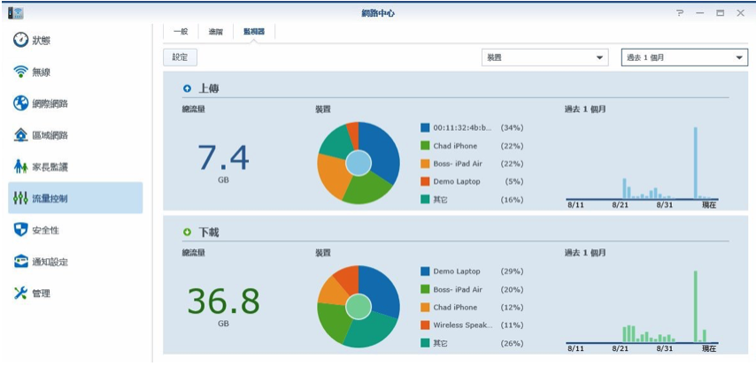The image size is (756, 366).
Task: Select the 無線 Wi-Fi icon
Action: coord(20,72)
